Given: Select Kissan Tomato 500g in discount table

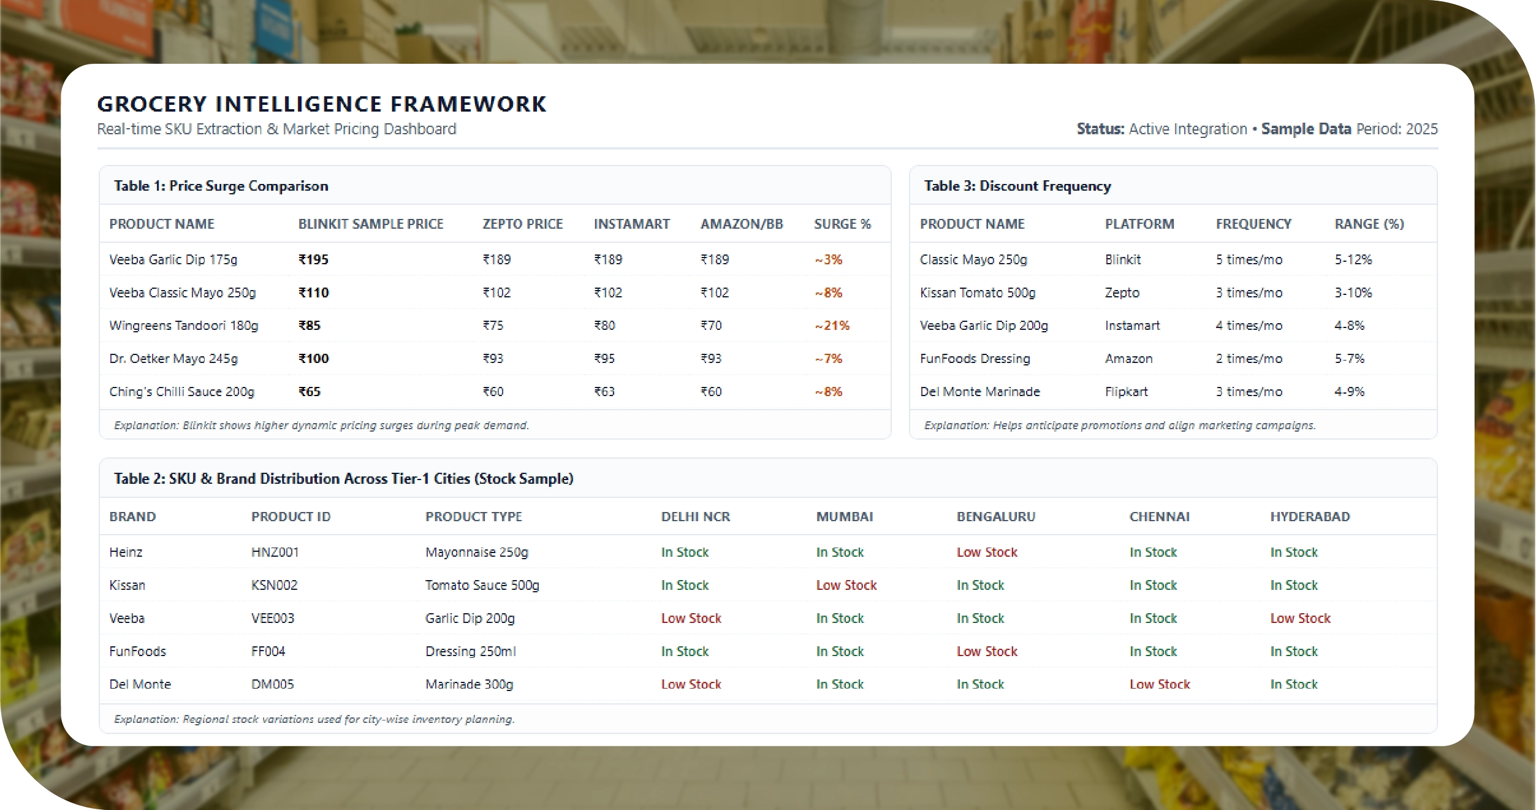Looking at the screenshot, I should (x=977, y=292).
